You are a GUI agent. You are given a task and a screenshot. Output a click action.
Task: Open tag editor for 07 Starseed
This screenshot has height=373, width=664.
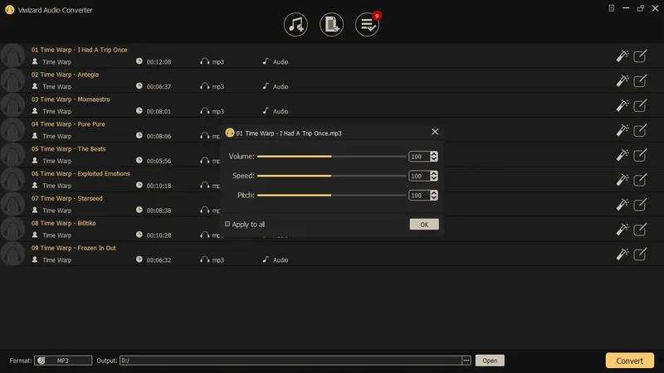tap(640, 204)
